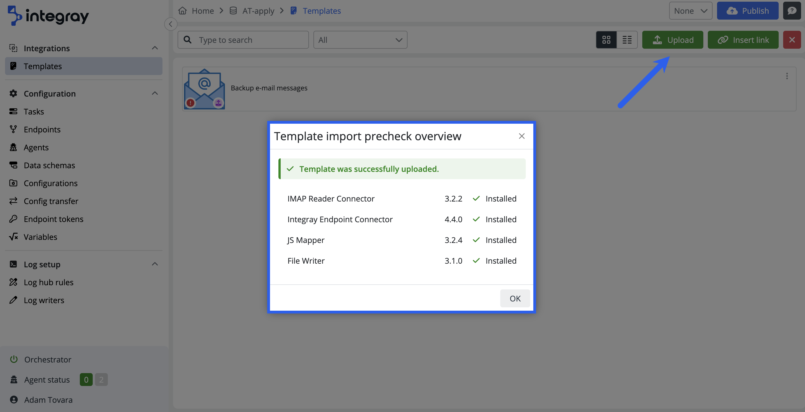Switch to grid view layout

click(606, 40)
